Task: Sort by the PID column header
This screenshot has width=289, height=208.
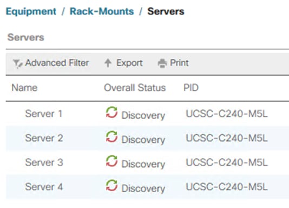Action: click(191, 88)
